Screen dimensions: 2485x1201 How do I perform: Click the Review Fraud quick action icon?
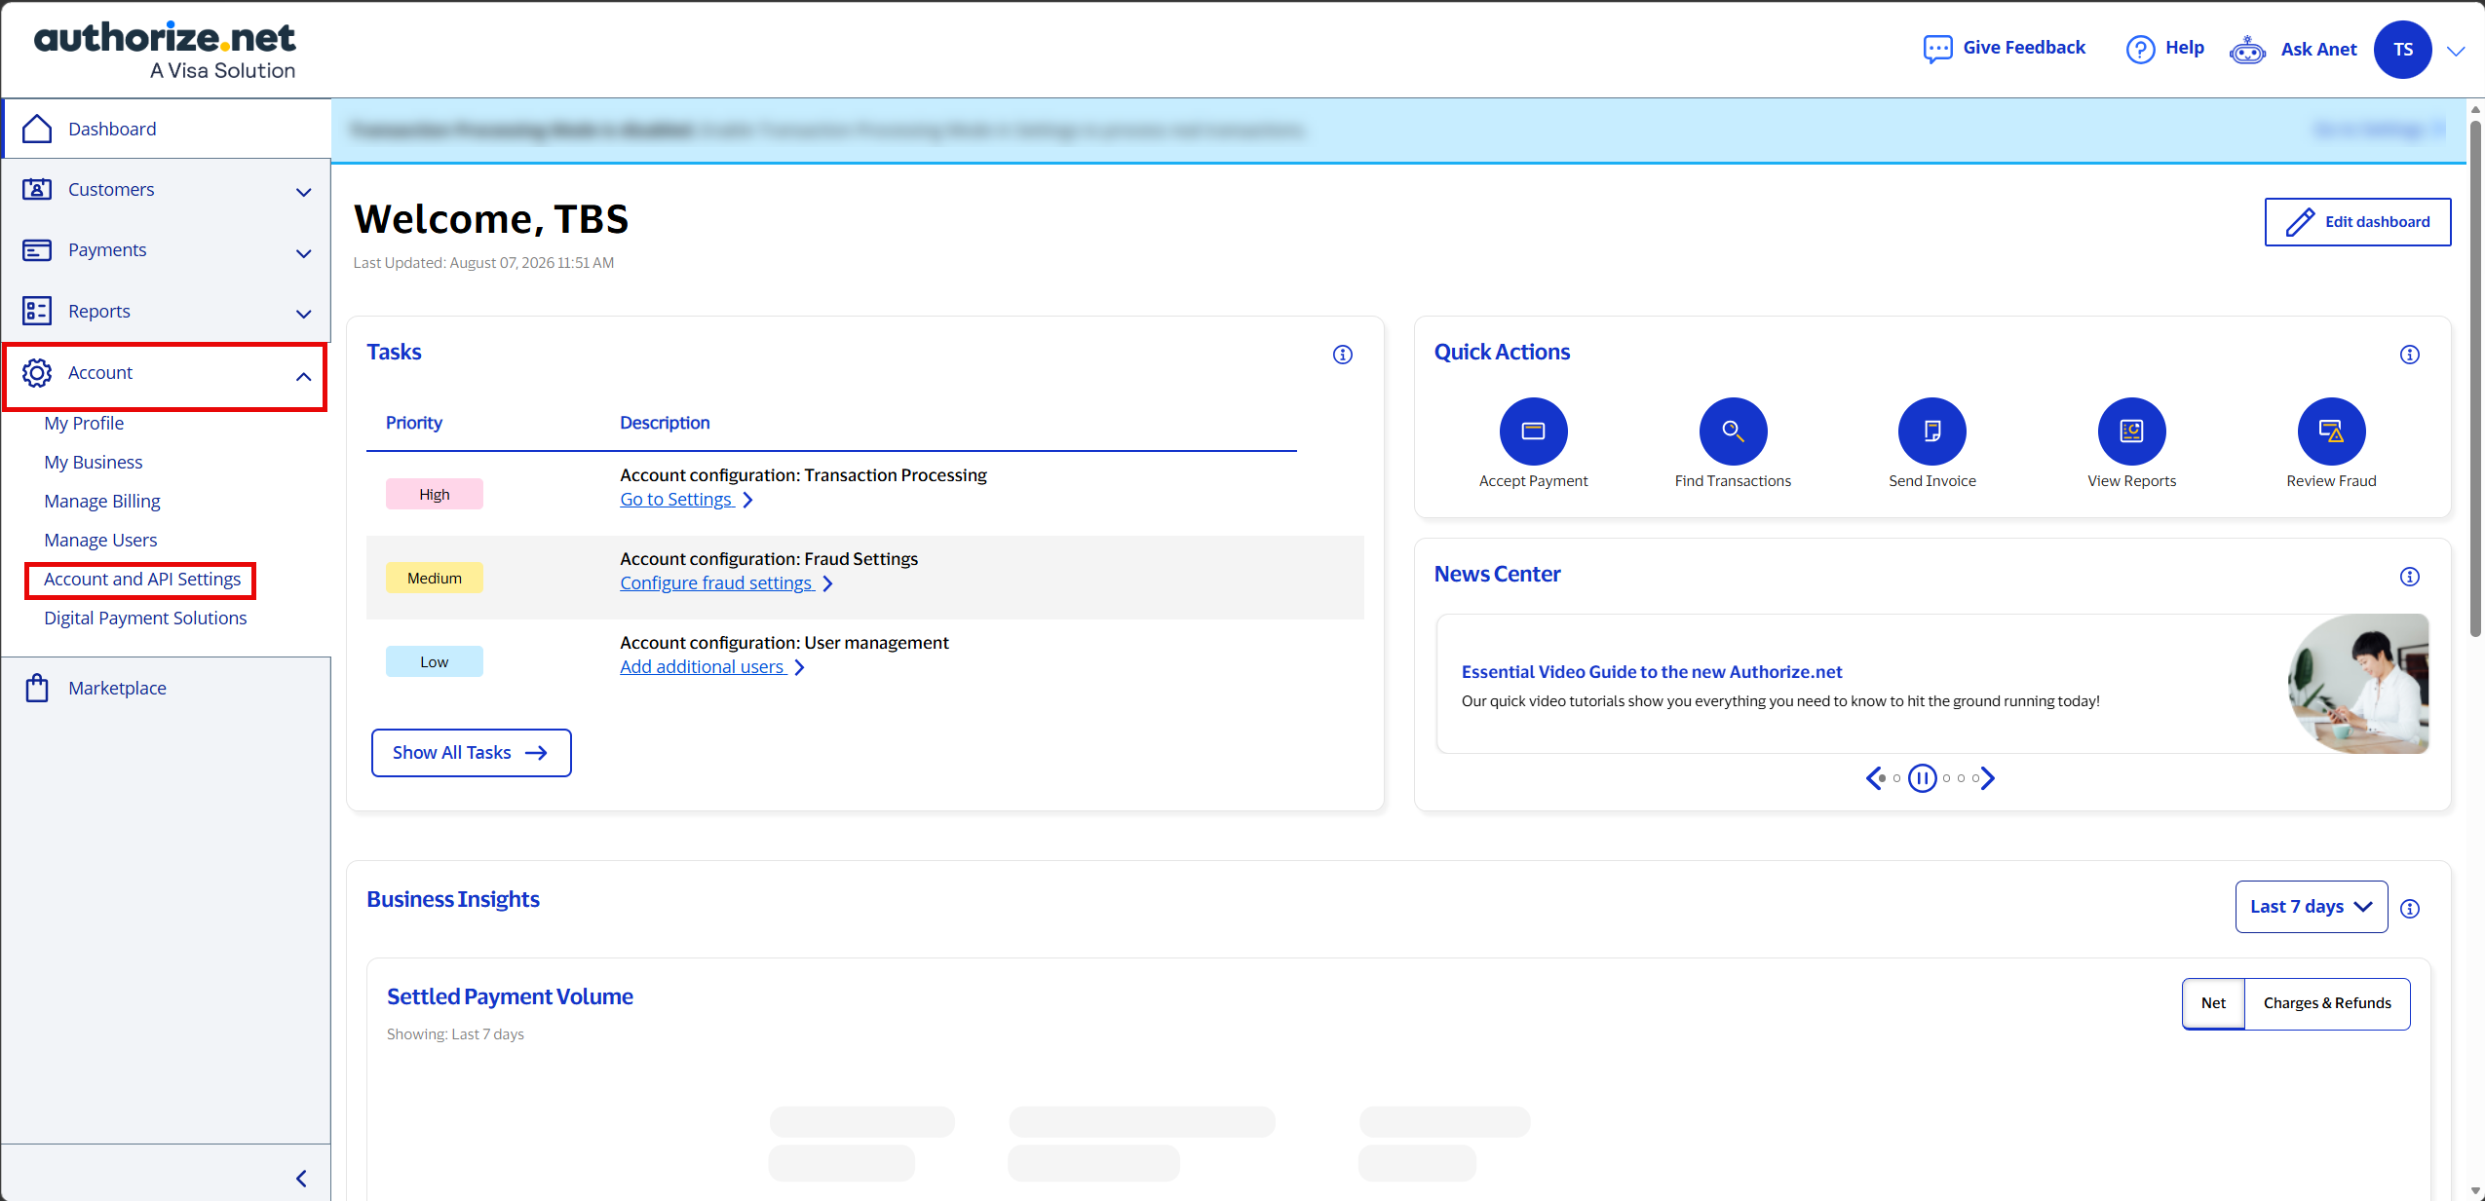pos(2331,432)
